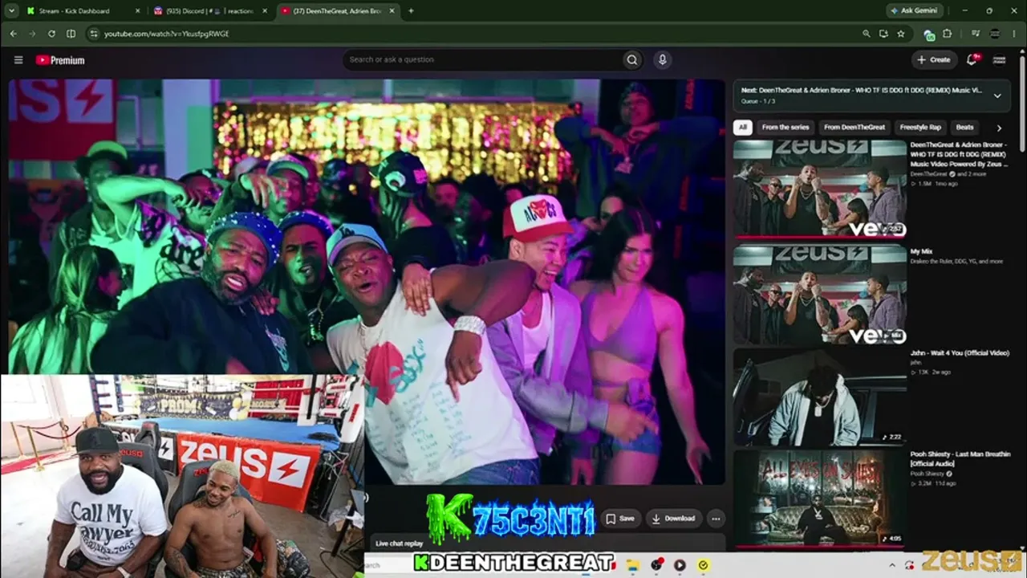The image size is (1027, 578).
Task: Go forward with the browser forward arrow
Action: (32, 34)
